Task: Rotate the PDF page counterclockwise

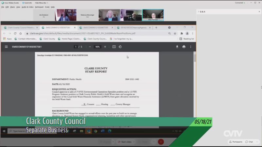Action: [120, 47]
